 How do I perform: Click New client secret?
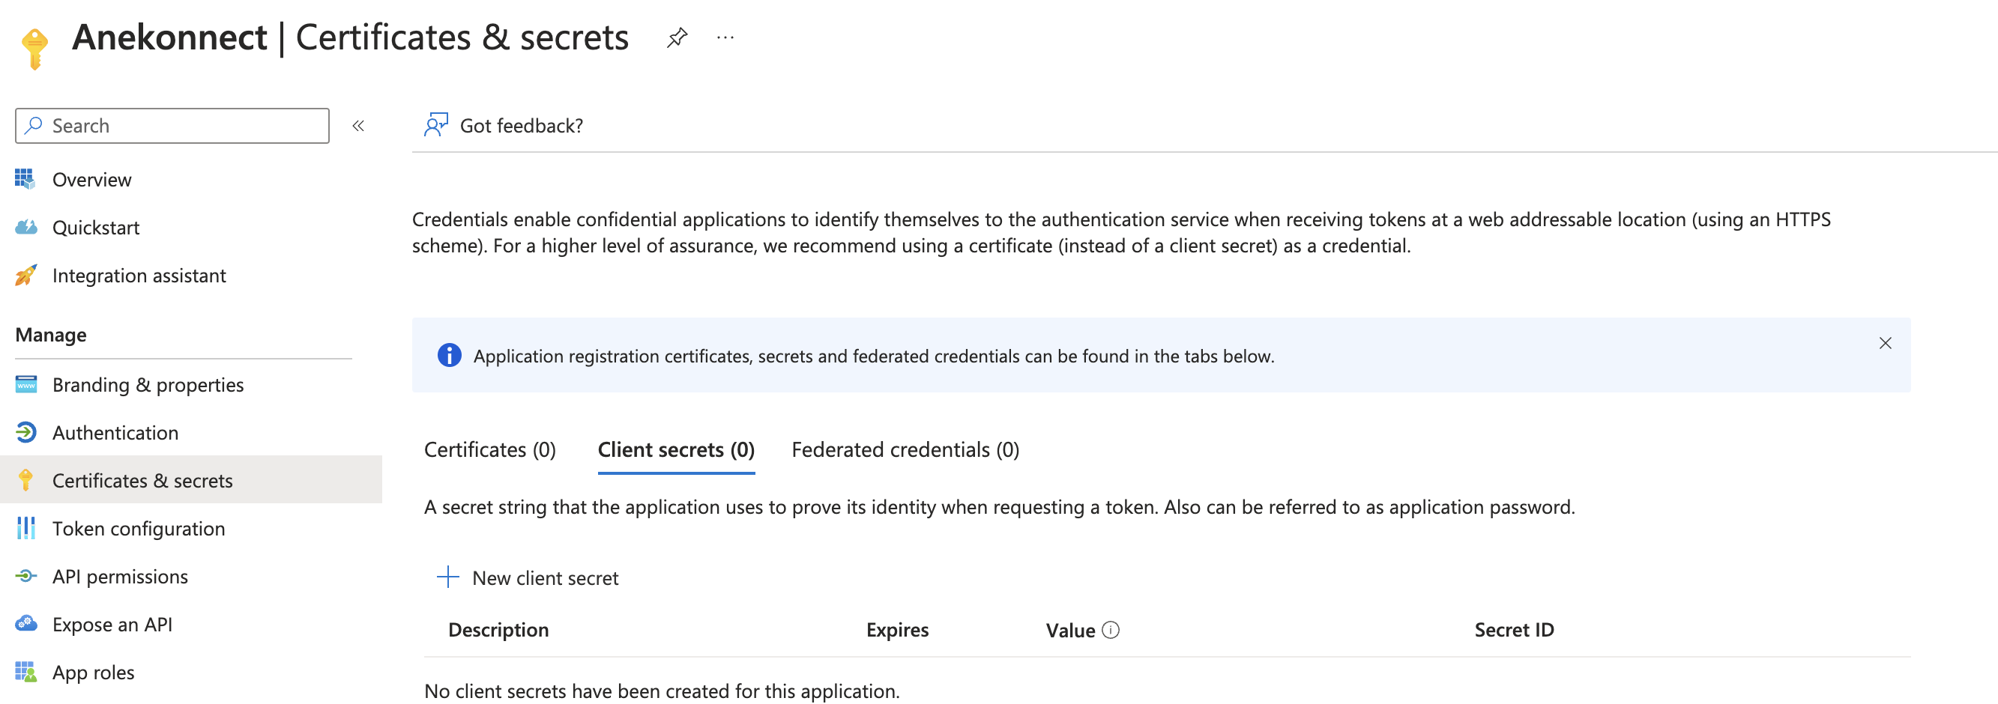tap(546, 578)
